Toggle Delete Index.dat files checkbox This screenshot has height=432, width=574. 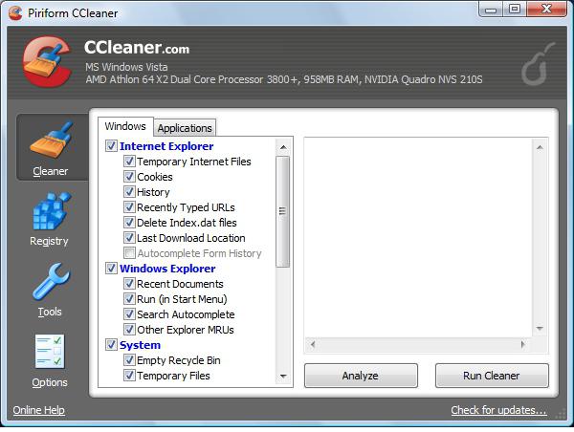129,223
